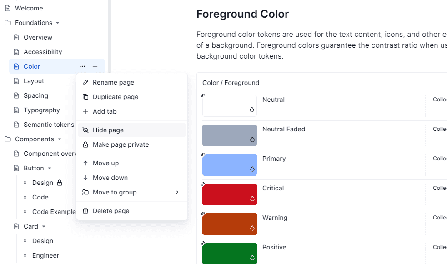Screen dimensions: 447x264
Task: Collapse the Foundations group caret
Action: pos(58,23)
